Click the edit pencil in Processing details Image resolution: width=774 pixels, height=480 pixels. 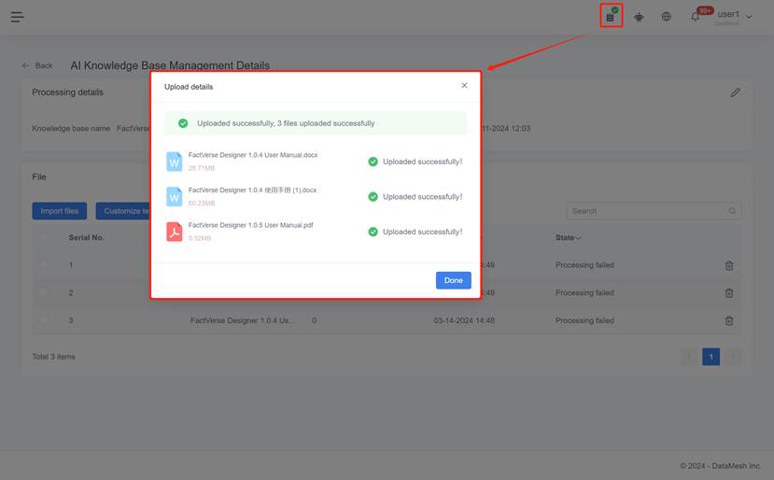point(735,92)
